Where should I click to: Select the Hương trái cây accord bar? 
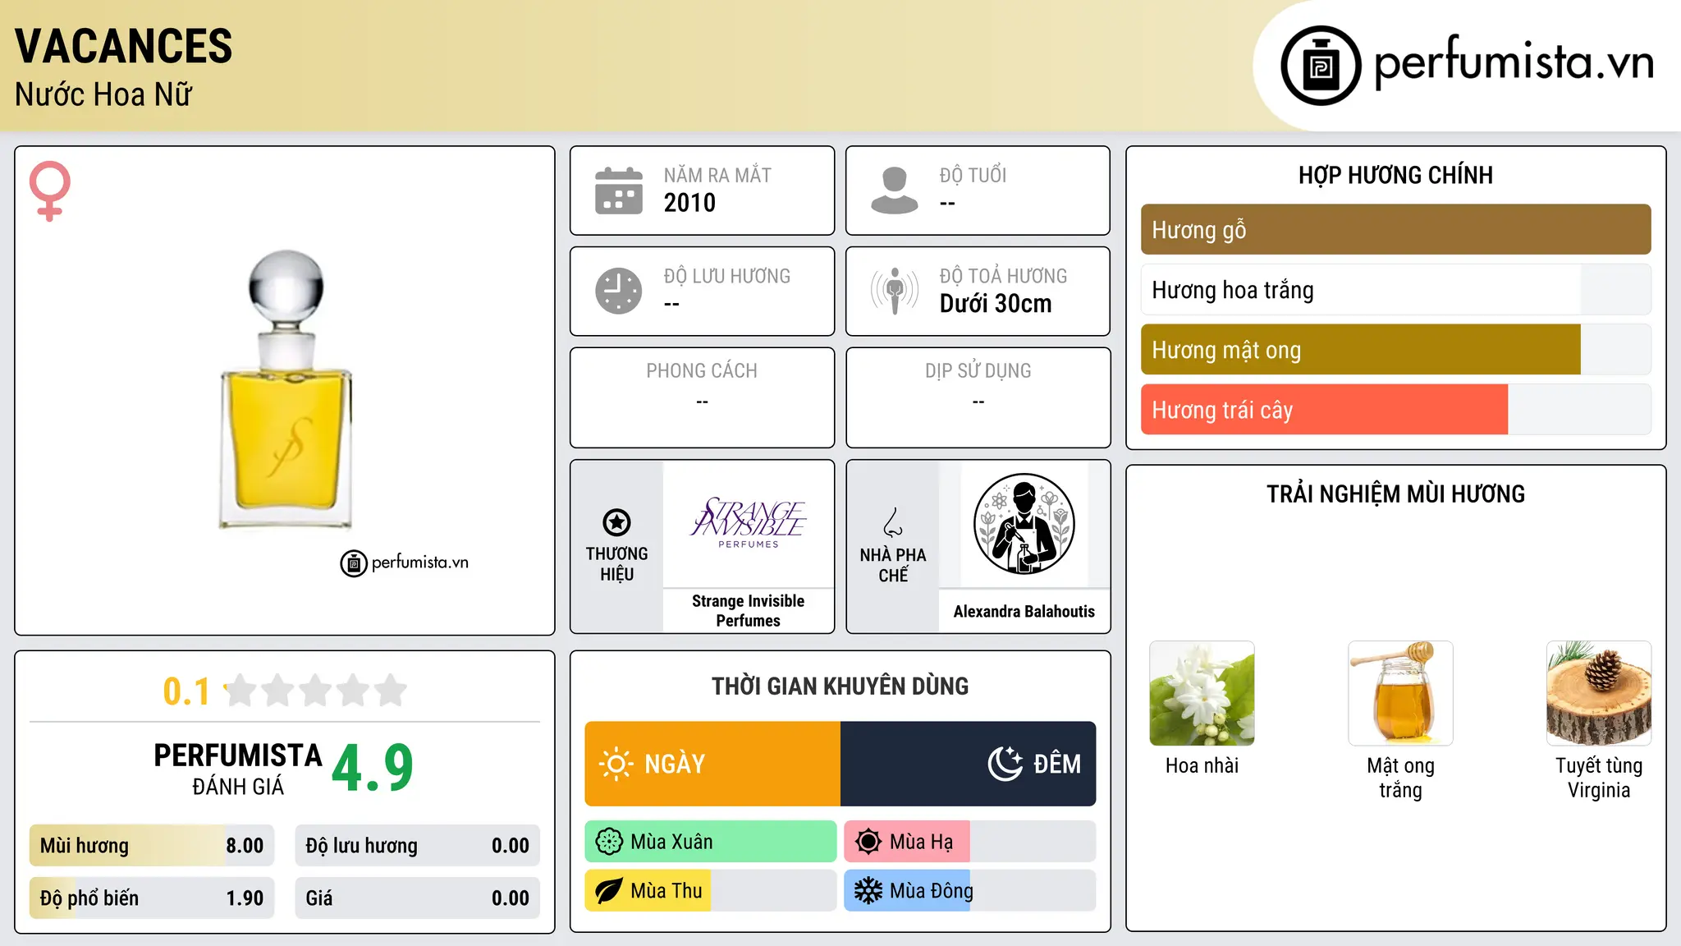pyautogui.click(x=1395, y=410)
